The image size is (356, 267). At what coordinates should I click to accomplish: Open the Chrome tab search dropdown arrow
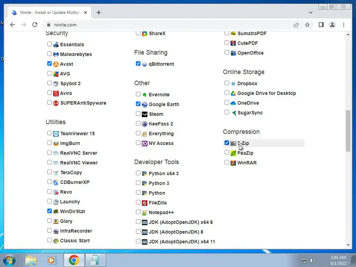310,13
